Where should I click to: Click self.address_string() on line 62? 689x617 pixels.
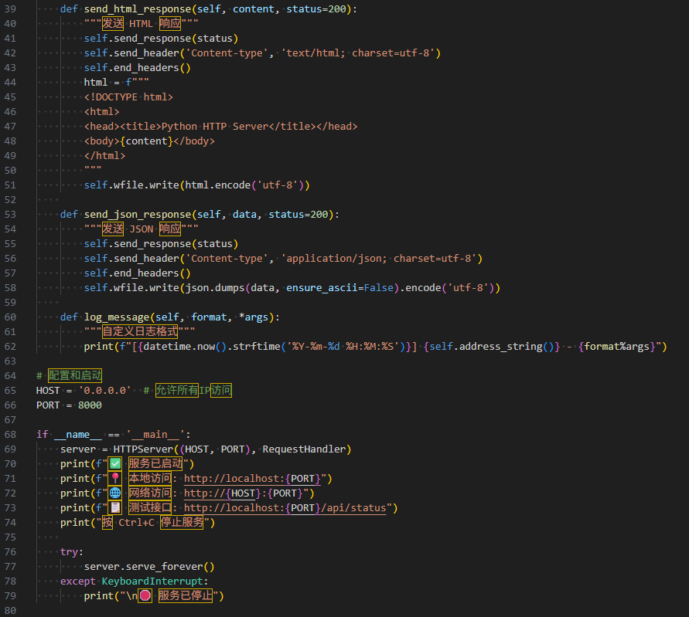tap(492, 346)
